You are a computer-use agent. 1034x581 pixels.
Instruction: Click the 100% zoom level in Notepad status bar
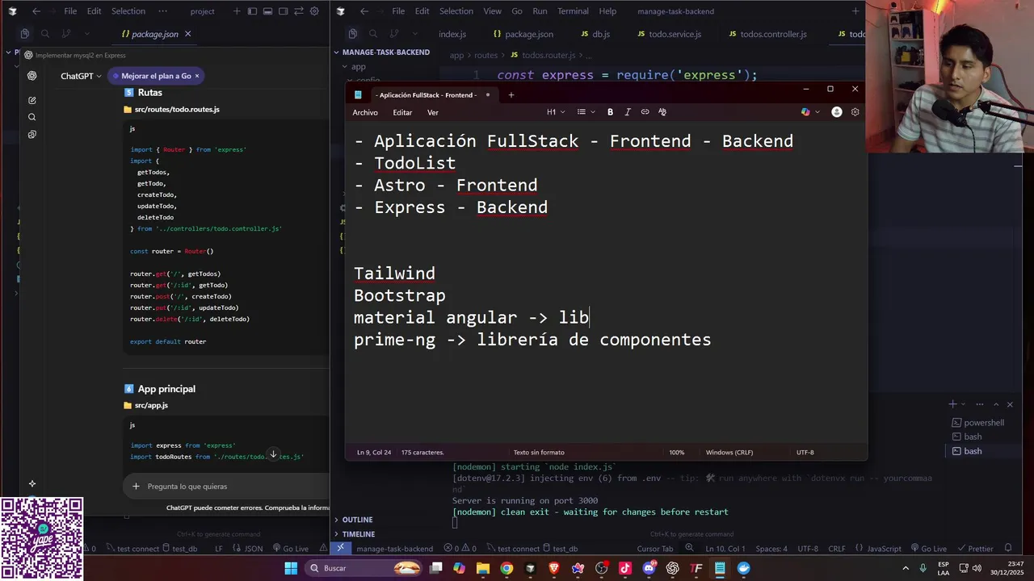point(677,453)
